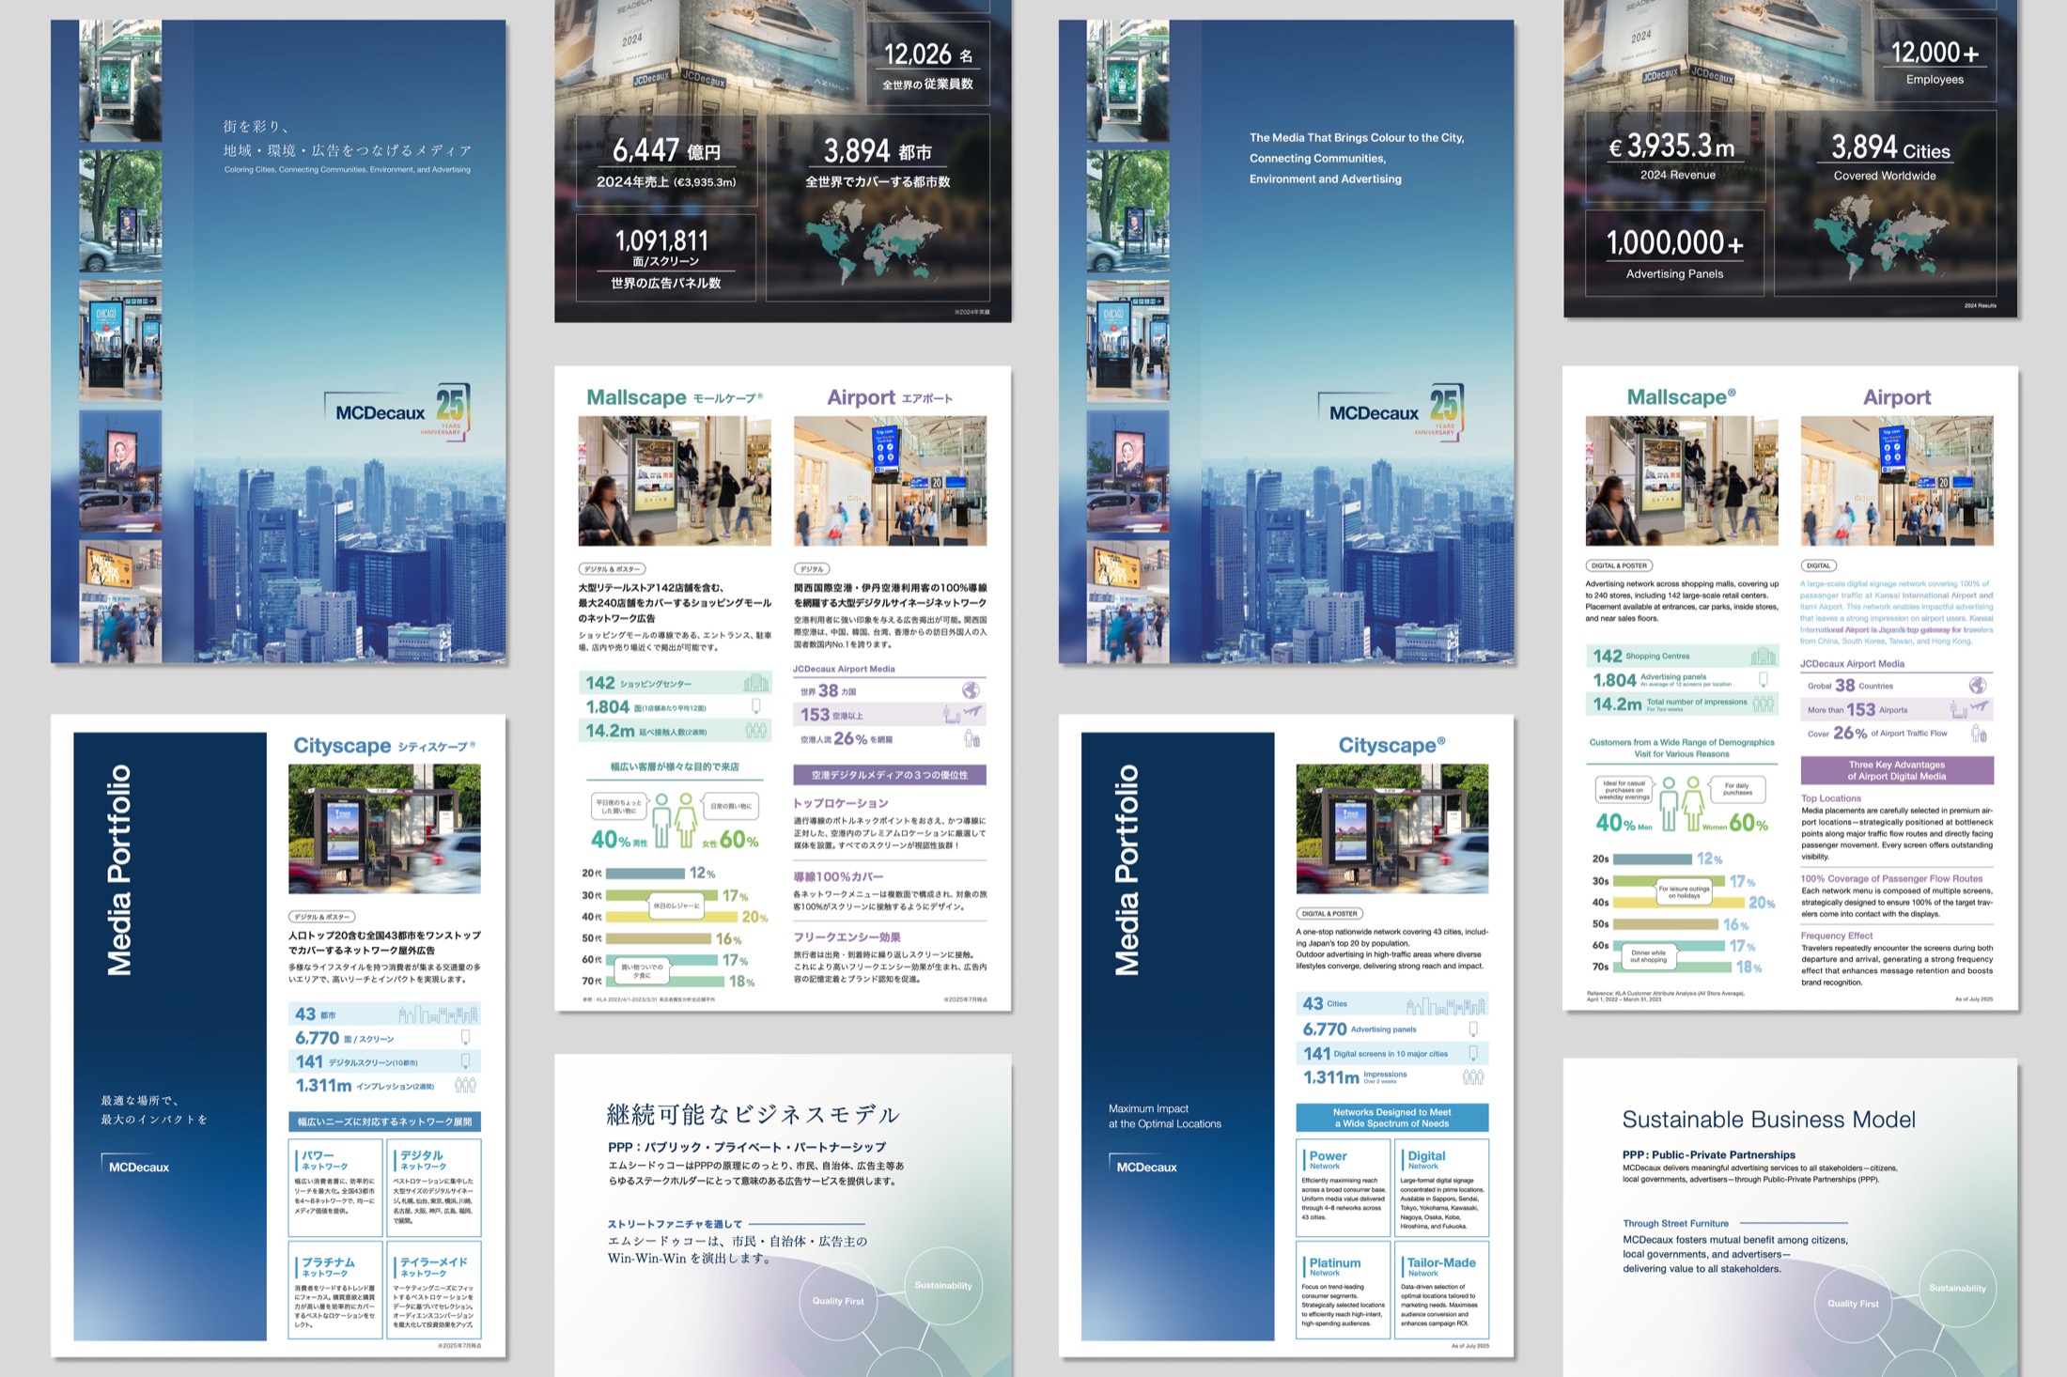Screen dimensions: 2067x1377
Task: Click the MCDecaux 25 Years logo on the English cover
Action: (1391, 411)
